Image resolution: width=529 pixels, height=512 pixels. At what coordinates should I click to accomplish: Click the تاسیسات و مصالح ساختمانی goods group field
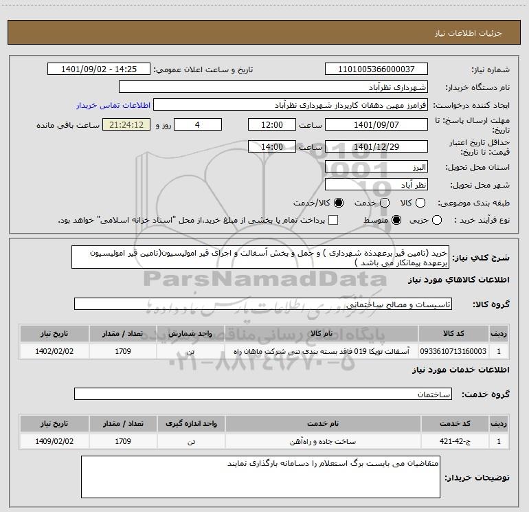(262, 303)
